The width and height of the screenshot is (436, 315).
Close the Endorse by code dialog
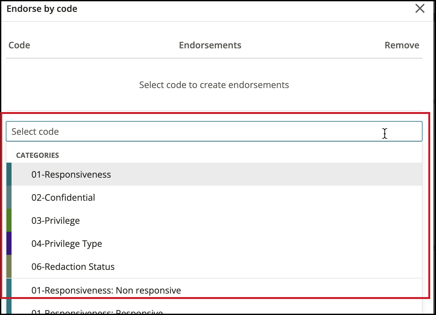(x=420, y=9)
